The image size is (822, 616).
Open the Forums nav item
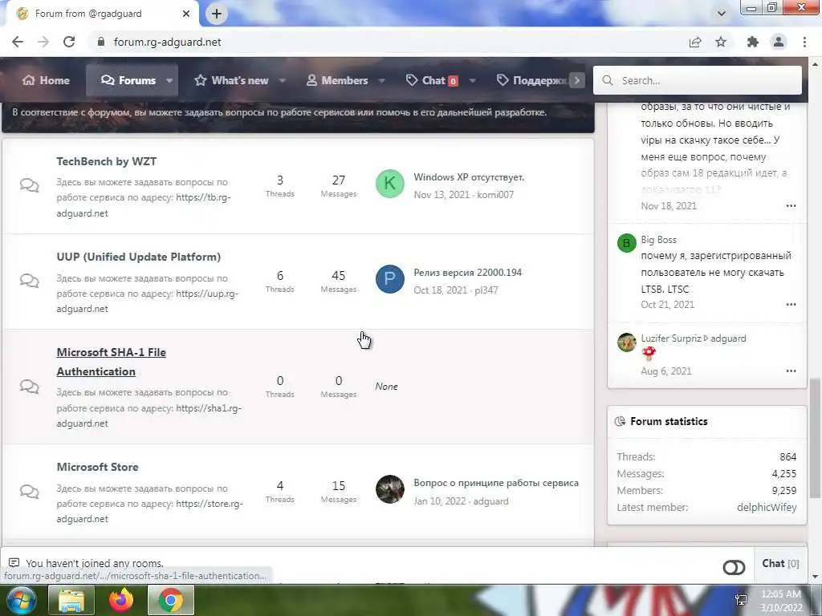(128, 80)
